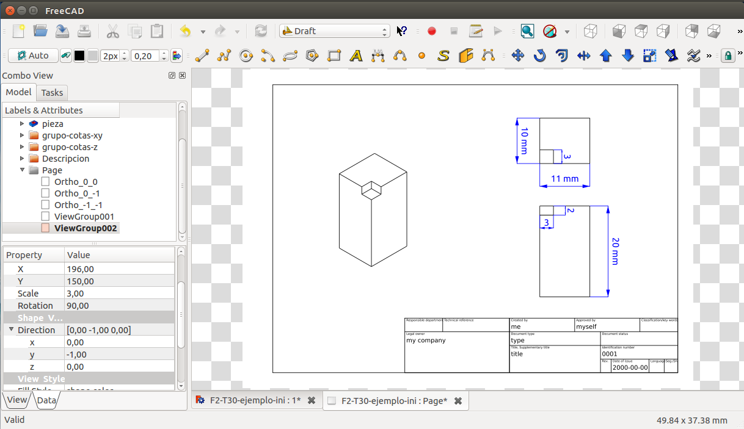Select the Move tool with crossed arrows
The width and height of the screenshot is (744, 429).
517,56
